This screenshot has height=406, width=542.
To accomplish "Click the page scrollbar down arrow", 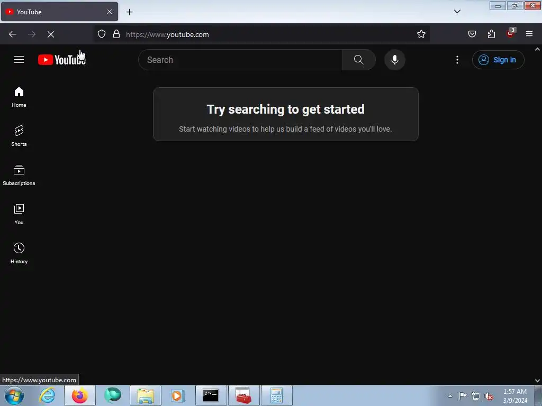I will [x=538, y=381].
